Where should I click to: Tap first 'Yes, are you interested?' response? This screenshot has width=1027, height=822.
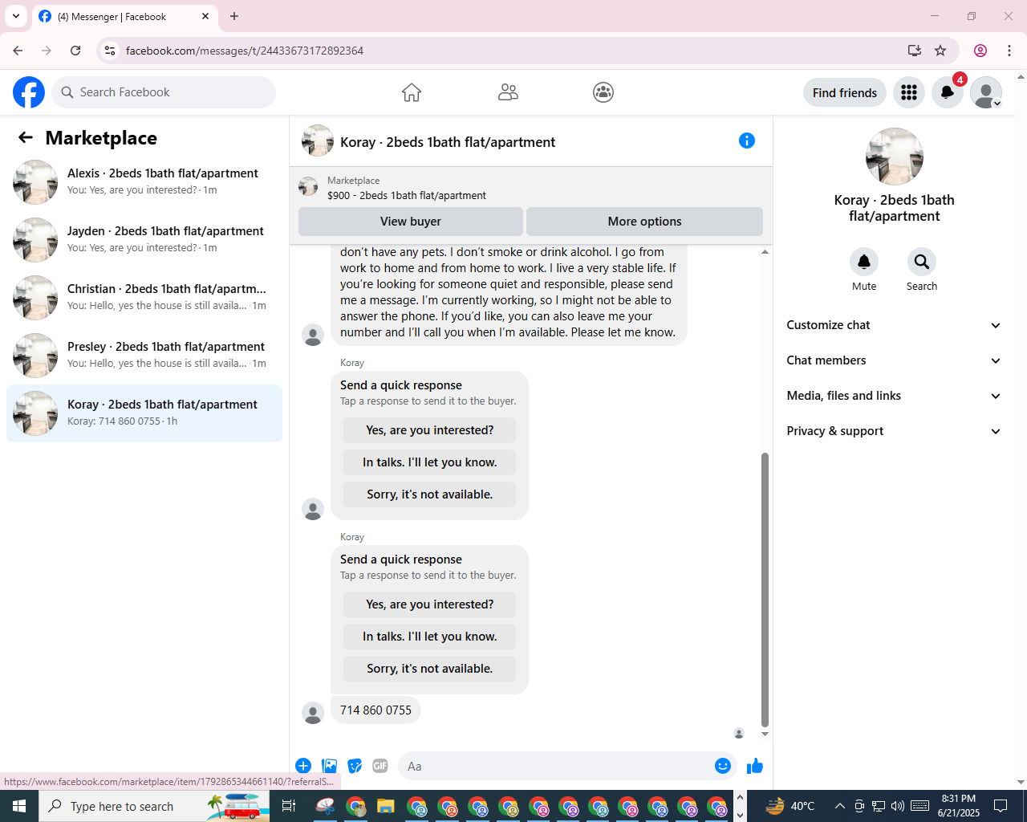click(429, 430)
